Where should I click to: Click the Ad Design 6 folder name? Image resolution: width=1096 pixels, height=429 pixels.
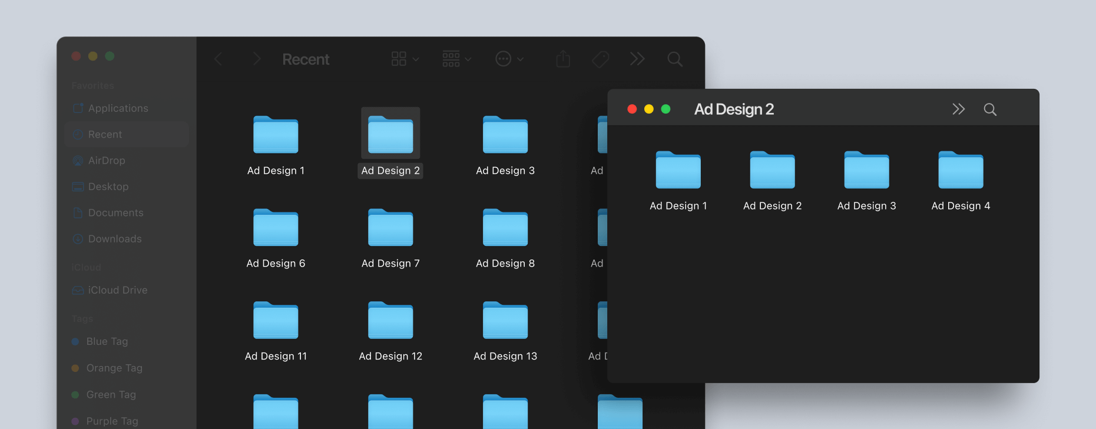(x=276, y=264)
